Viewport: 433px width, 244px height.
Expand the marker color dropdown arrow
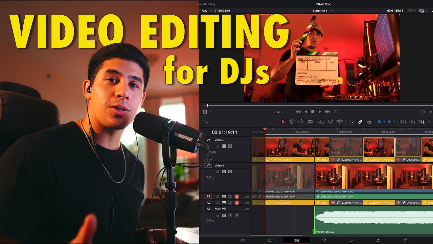393,122
